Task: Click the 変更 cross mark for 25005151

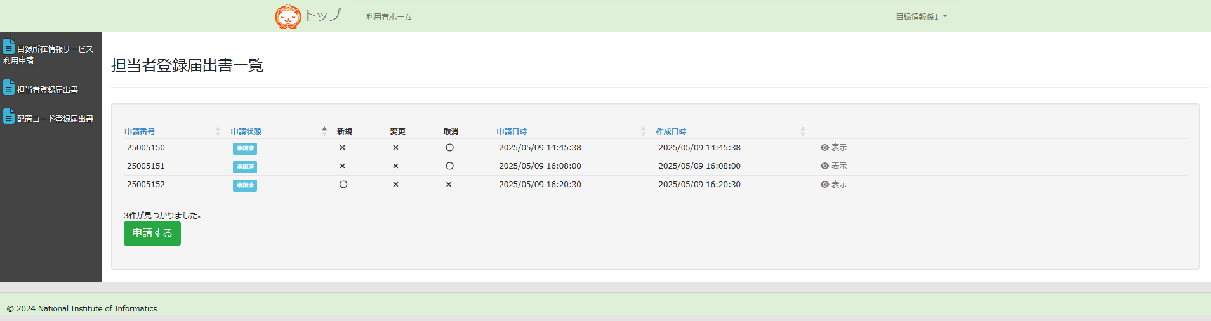Action: pyautogui.click(x=395, y=166)
